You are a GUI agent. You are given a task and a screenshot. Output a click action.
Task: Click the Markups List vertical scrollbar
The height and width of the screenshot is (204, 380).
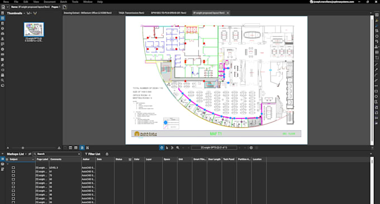click(x=372, y=180)
